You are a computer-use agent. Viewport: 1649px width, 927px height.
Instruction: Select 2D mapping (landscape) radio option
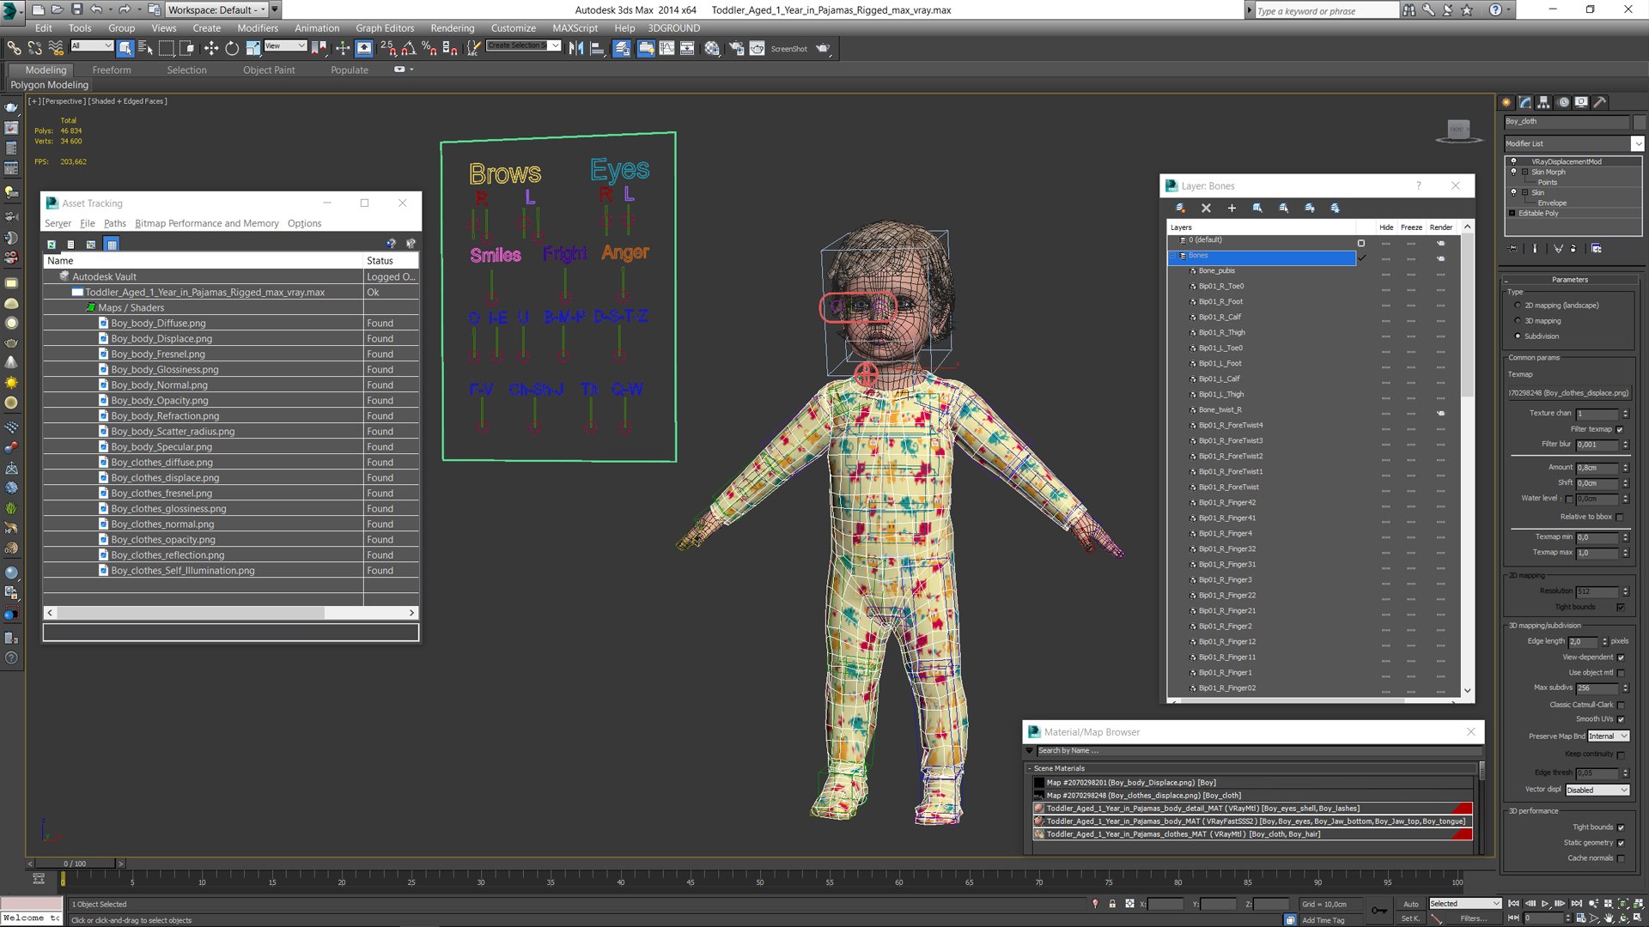point(1518,306)
